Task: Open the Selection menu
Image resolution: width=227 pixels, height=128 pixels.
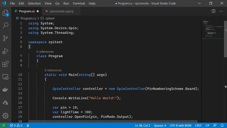Action: pyautogui.click(x=34, y=3)
